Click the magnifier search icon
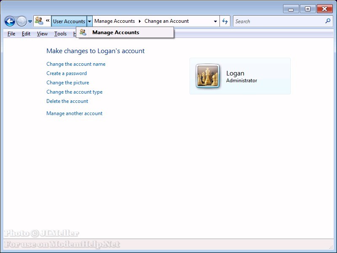The image size is (337, 253). tap(328, 21)
